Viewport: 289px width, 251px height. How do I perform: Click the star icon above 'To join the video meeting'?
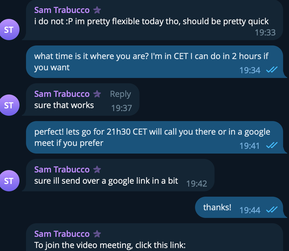97,234
